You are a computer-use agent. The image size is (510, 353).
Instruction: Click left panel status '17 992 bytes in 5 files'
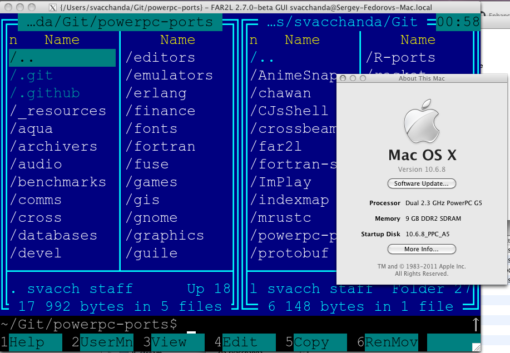(120, 306)
